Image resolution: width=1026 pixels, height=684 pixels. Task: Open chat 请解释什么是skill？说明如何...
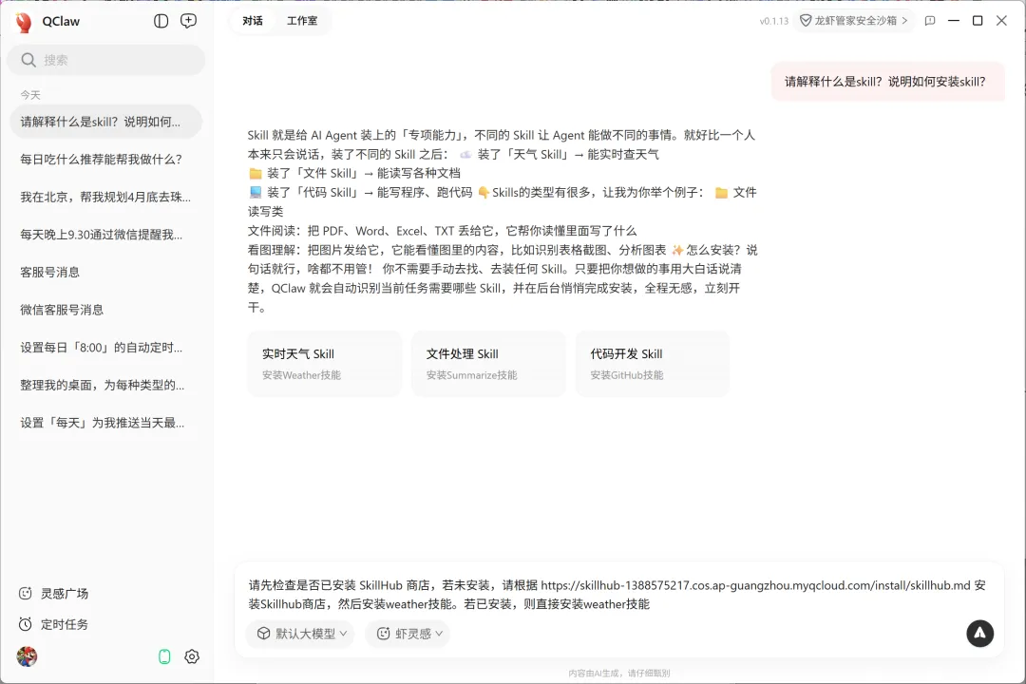coord(106,122)
